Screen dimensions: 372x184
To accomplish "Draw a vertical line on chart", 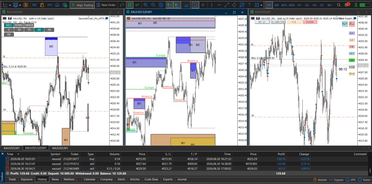I will (x=212, y=5).
